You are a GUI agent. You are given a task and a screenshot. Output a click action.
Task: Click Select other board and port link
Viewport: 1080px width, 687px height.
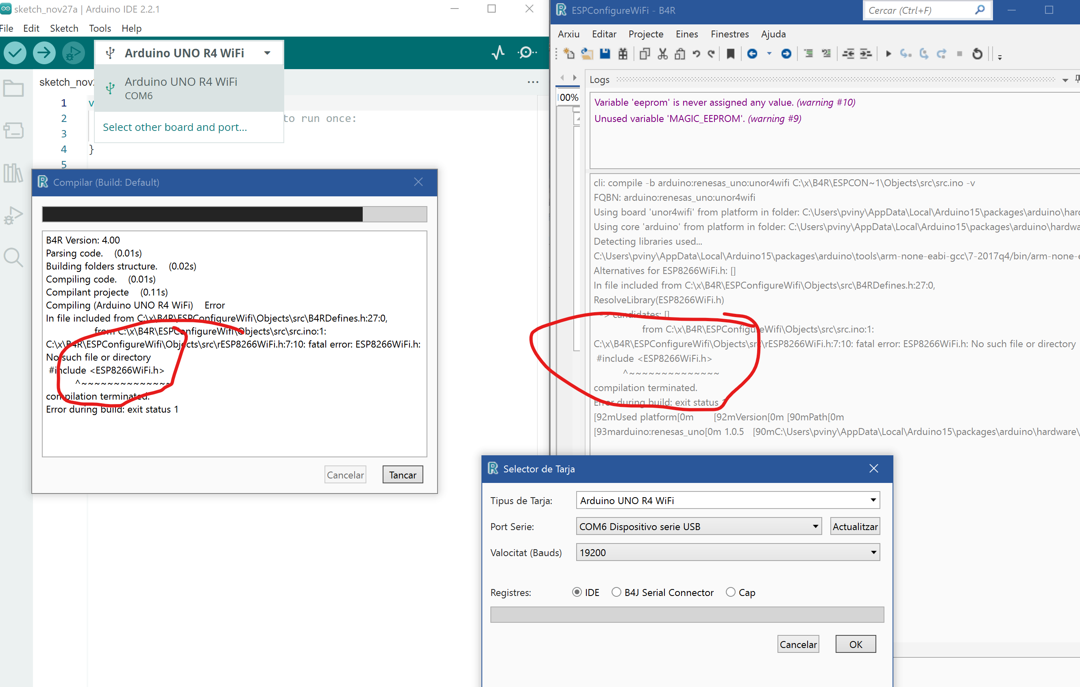pyautogui.click(x=175, y=127)
